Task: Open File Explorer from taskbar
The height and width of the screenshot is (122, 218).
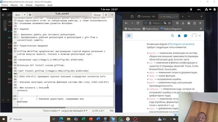Action: (68, 119)
